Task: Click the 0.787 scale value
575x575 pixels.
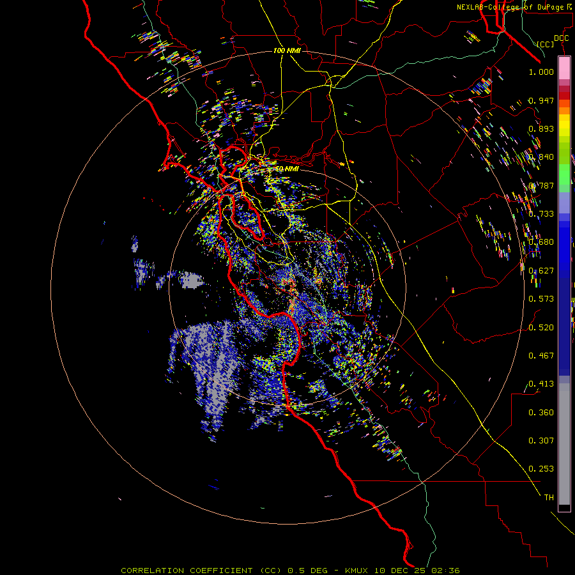Action: [x=541, y=185]
